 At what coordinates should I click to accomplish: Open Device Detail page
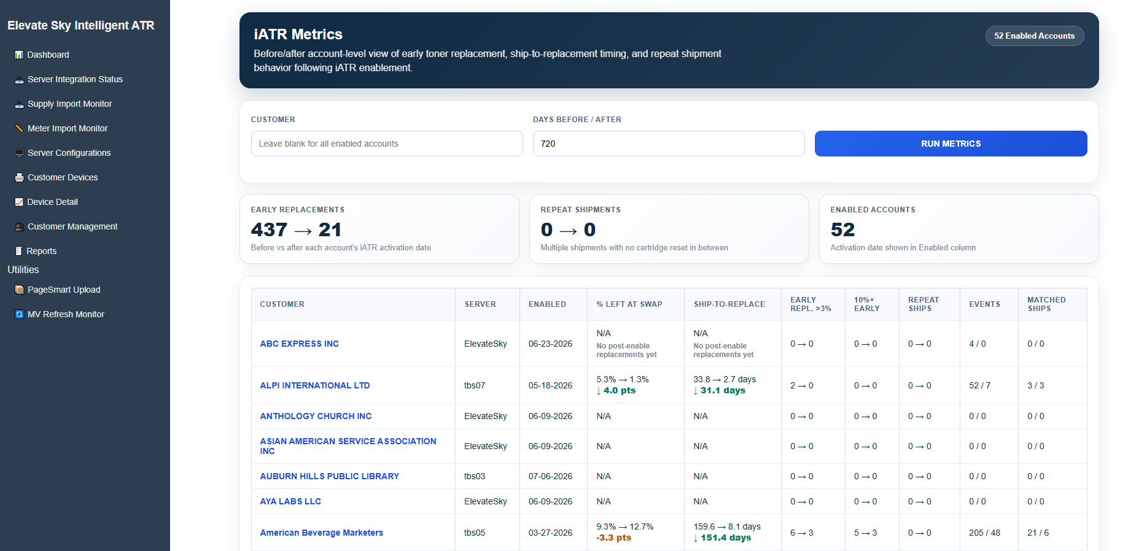tap(52, 202)
